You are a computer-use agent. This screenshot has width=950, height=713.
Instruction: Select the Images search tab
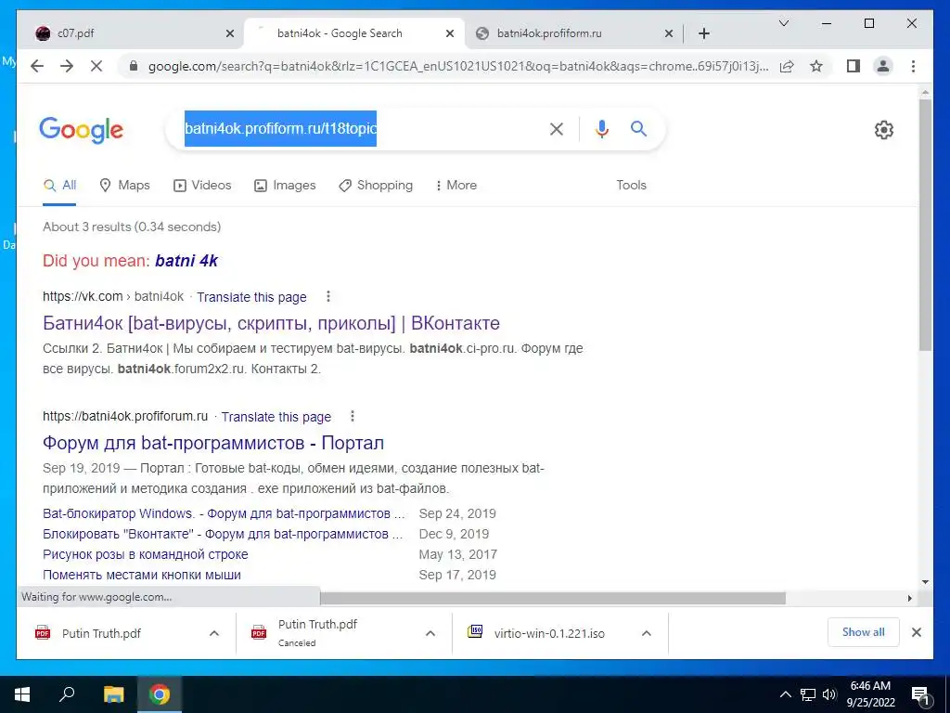click(285, 186)
